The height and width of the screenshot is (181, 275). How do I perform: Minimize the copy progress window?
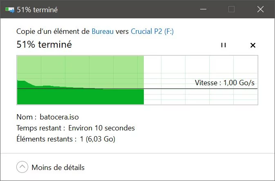[203, 9]
